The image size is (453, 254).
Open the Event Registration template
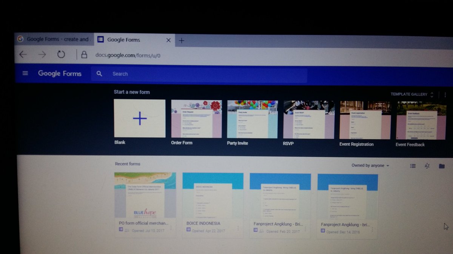click(365, 120)
